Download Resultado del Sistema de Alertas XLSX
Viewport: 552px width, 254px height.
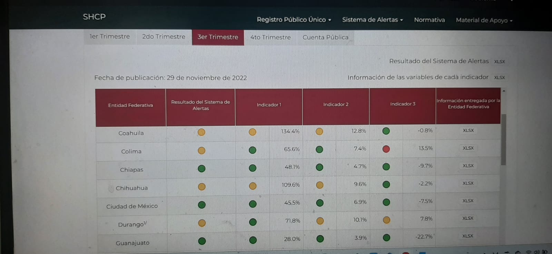point(499,62)
